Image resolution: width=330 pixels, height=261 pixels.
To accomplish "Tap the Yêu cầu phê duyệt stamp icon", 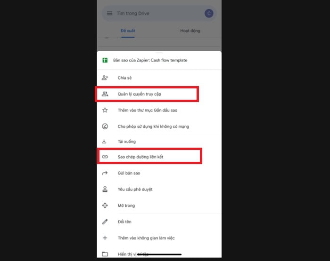I will click(105, 189).
